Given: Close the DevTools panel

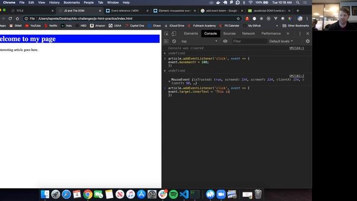Looking at the screenshot, I should [x=307, y=33].
